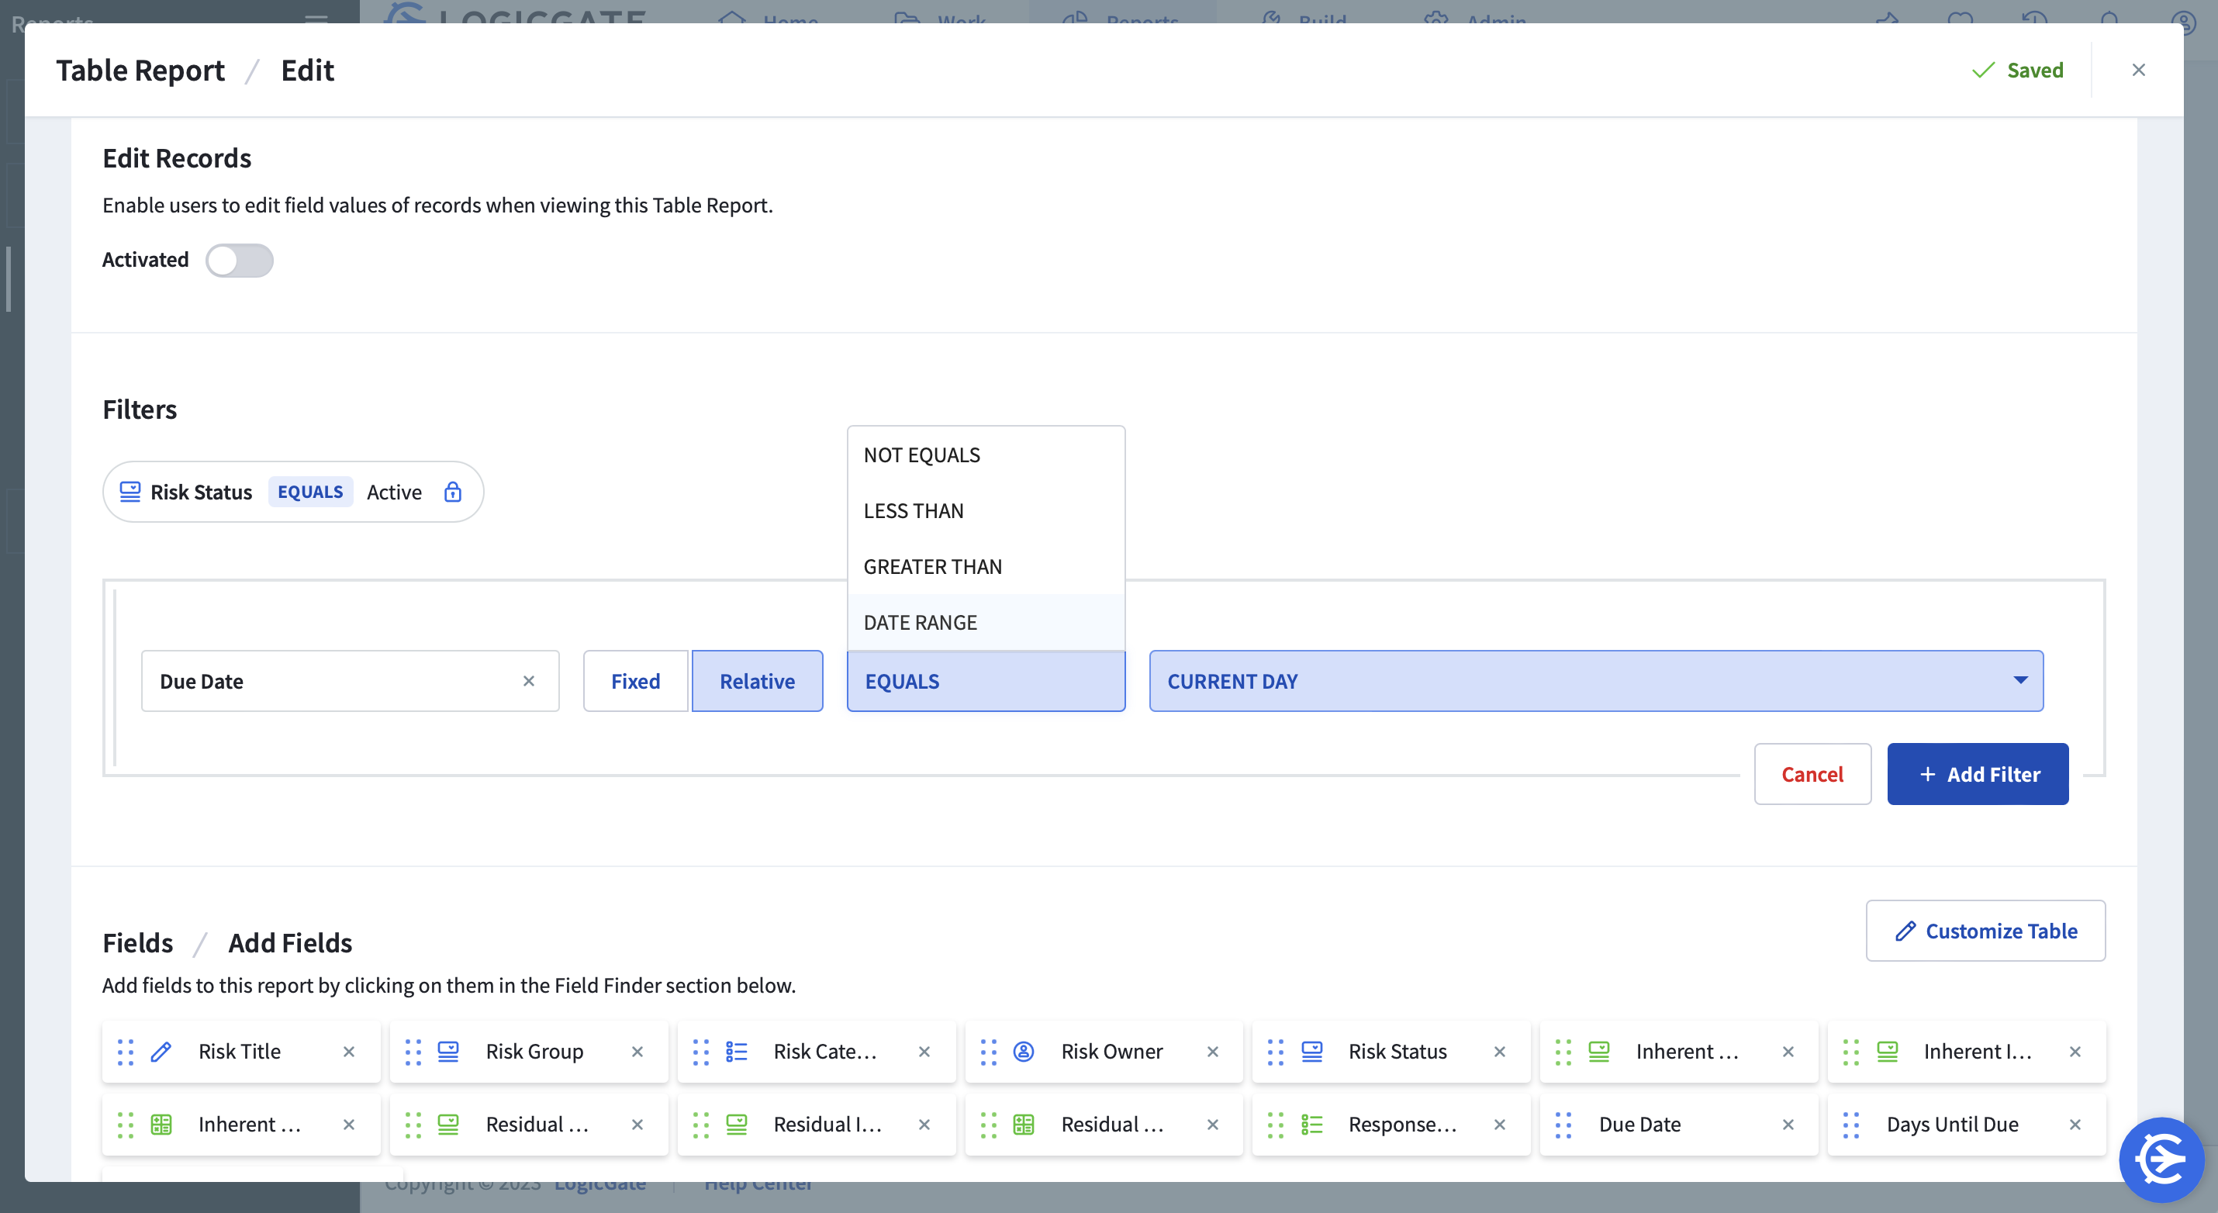
Task: Select the pencil icon on Risk Title field
Action: 161,1051
